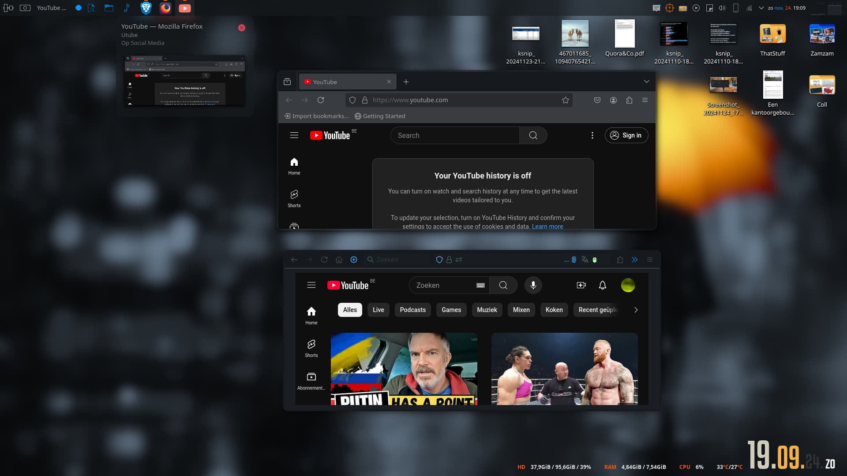
Task: Open the clock showing 19:09
Action: [787, 8]
